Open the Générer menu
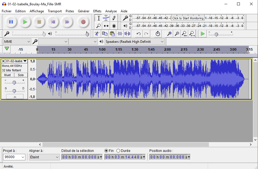Viewport: 258px width, 169px height. click(83, 11)
